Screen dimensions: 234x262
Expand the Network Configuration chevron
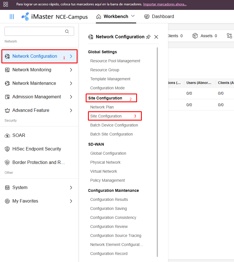click(x=71, y=56)
